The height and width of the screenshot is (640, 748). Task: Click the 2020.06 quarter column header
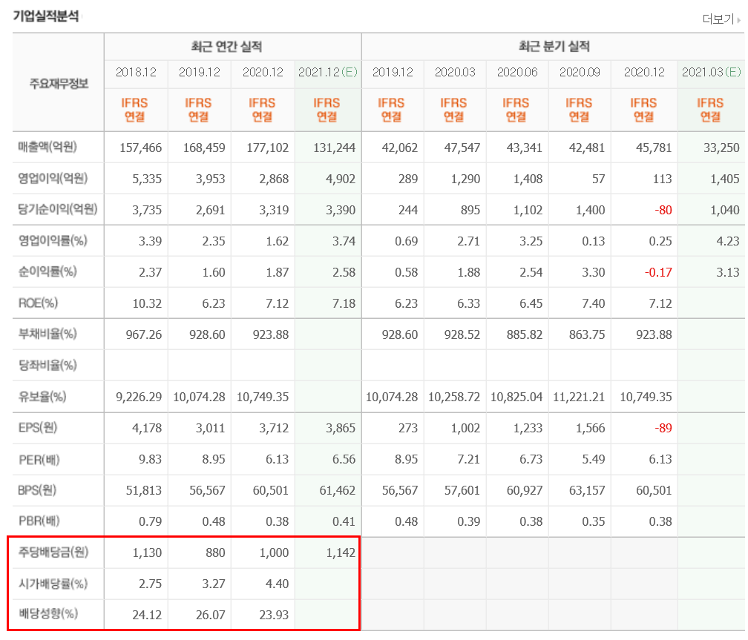(x=517, y=72)
